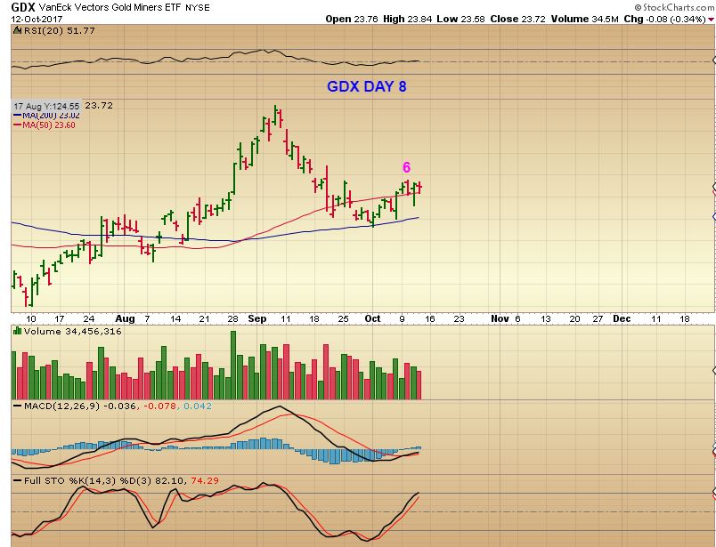Click the Open 23.76 value
The image size is (716, 547).
tap(352, 20)
